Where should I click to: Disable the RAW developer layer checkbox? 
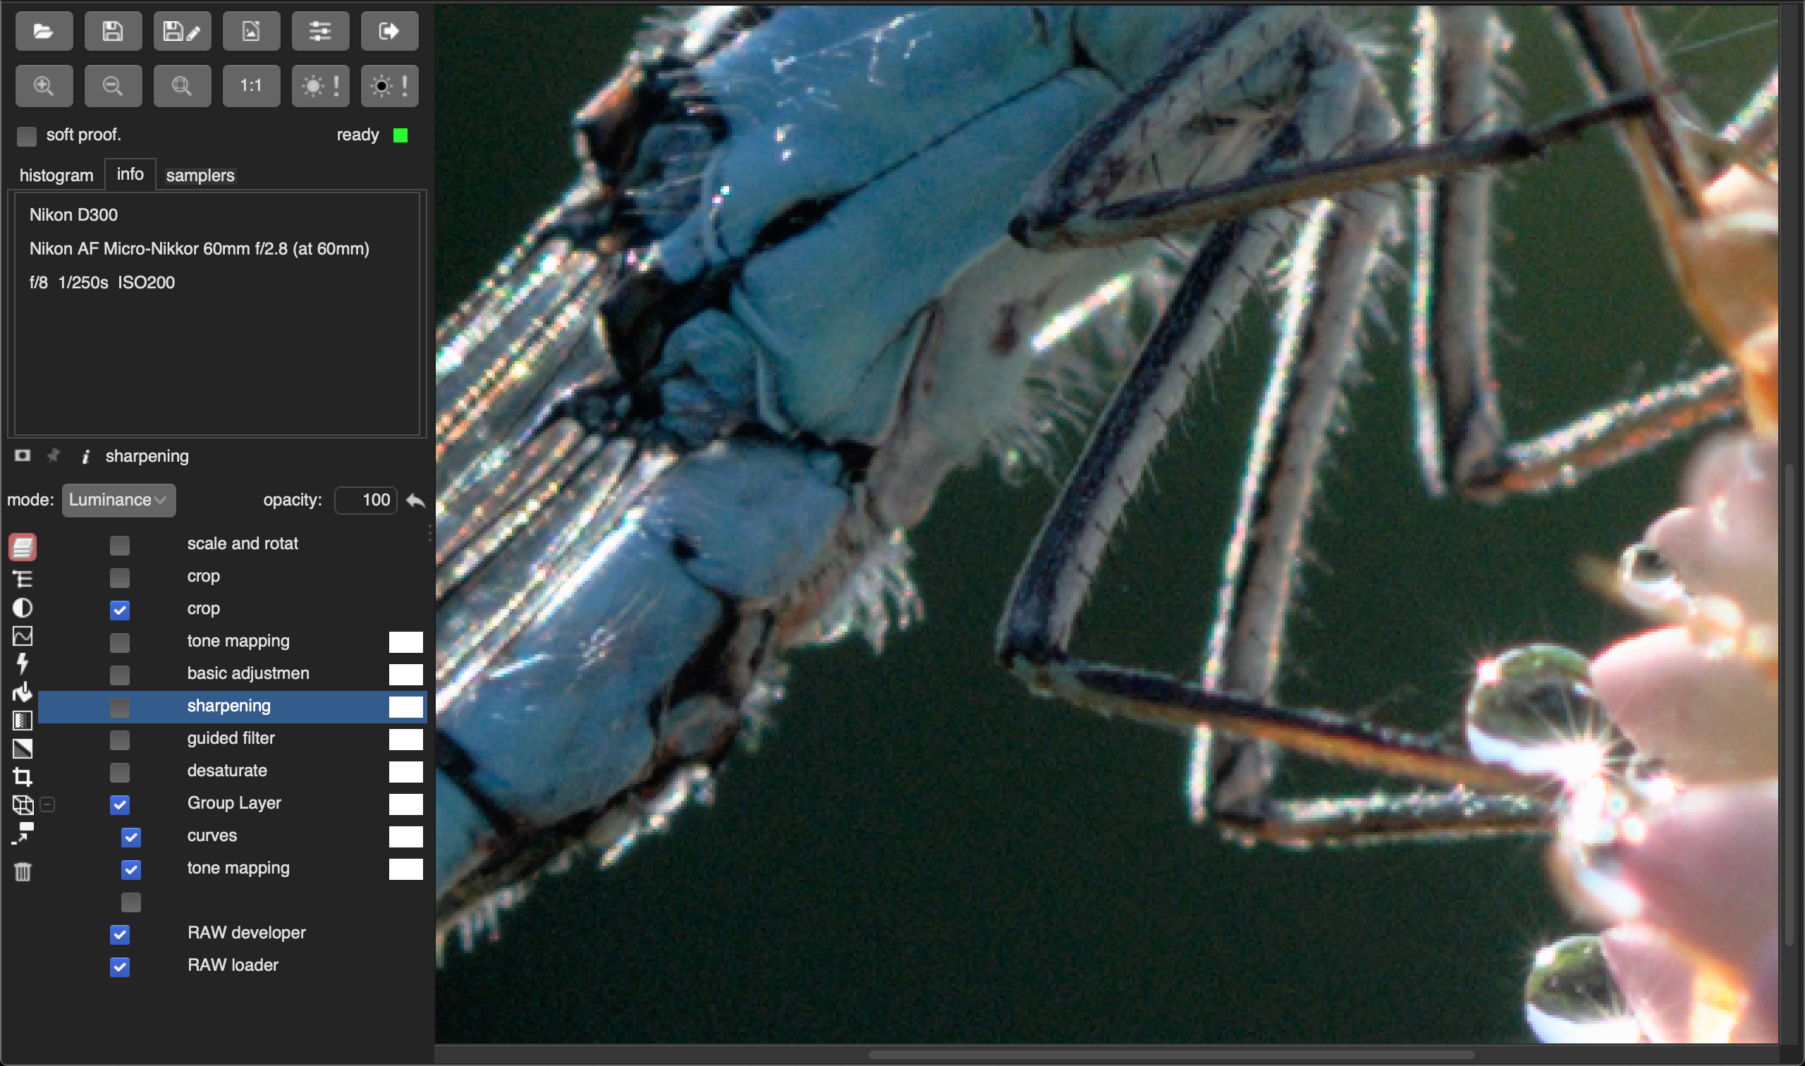[x=120, y=934]
